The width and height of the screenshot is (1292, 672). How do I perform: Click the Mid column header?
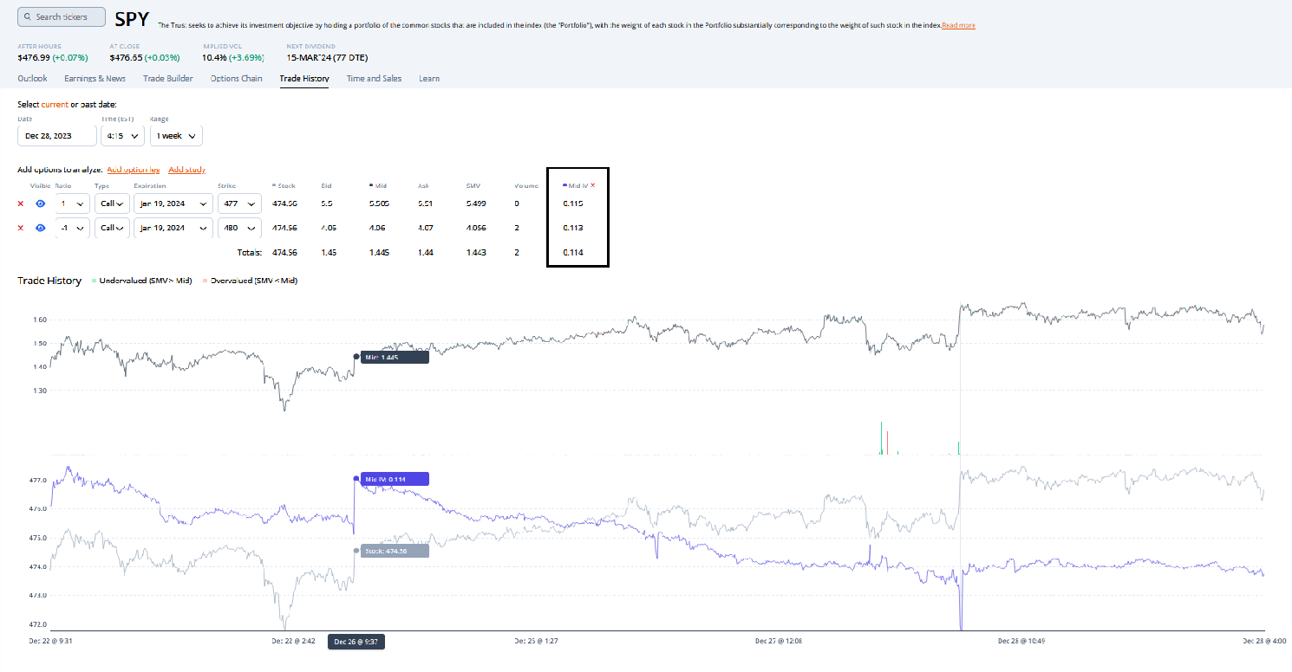coord(377,185)
